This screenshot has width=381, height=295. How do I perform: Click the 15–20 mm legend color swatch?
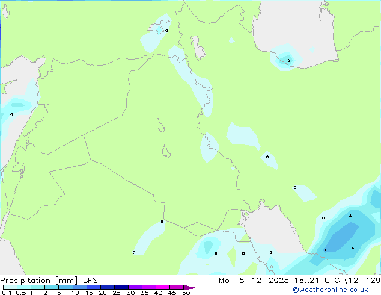click(x=94, y=287)
